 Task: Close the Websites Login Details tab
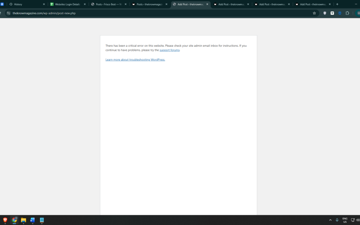click(85, 4)
